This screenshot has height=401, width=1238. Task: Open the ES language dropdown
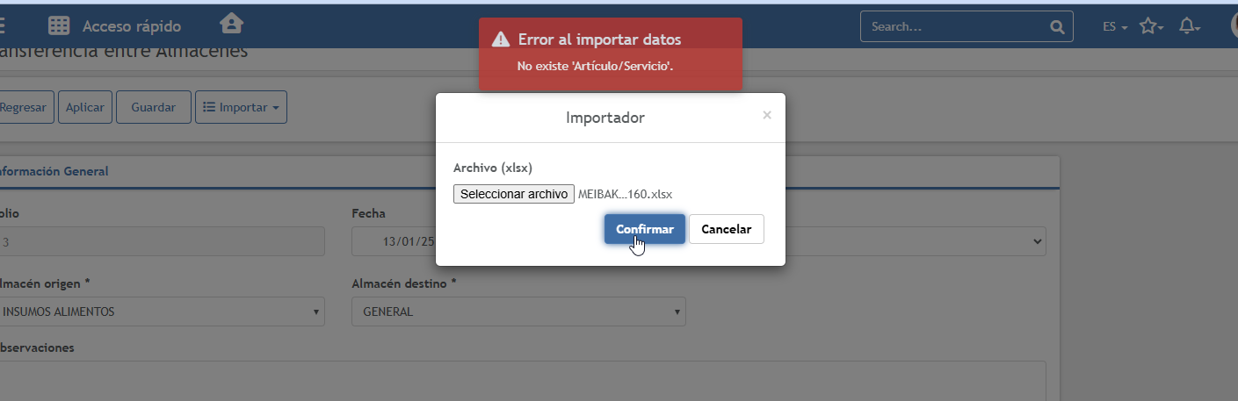click(1114, 27)
